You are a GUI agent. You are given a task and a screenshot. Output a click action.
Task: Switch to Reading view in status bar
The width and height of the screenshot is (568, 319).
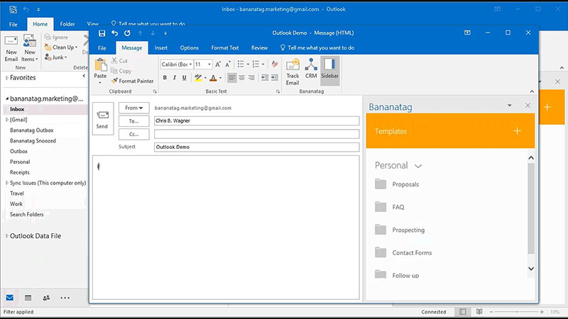coord(479,312)
